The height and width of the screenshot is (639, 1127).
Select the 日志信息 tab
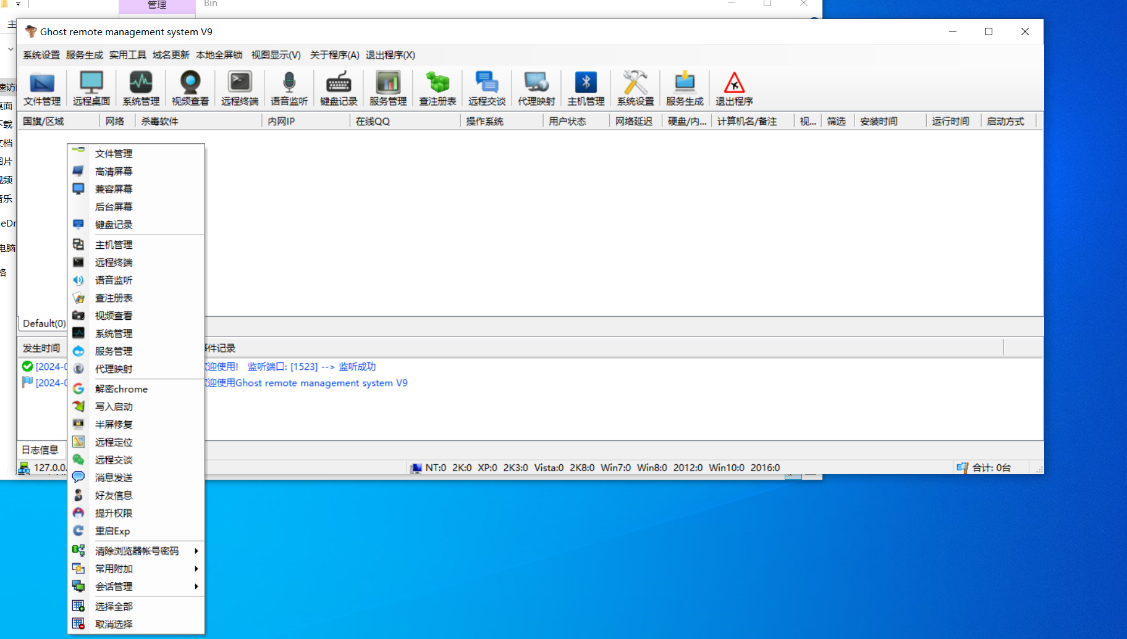pyautogui.click(x=41, y=450)
